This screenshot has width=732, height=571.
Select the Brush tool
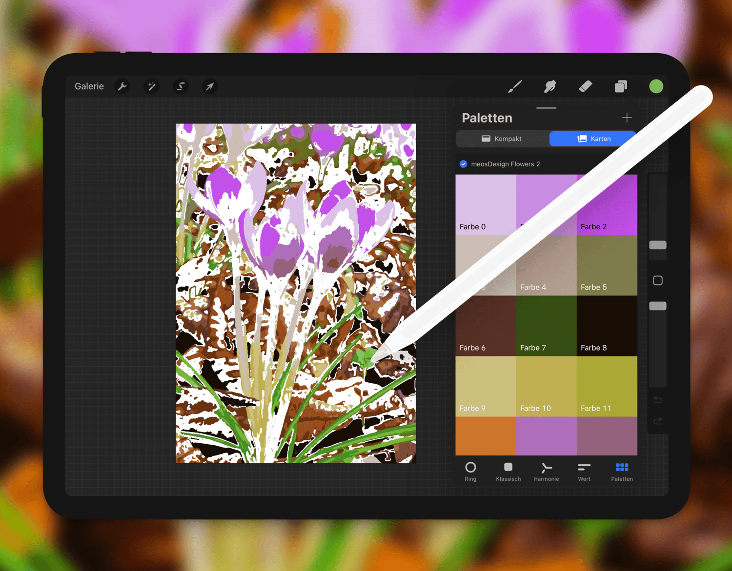click(x=515, y=86)
